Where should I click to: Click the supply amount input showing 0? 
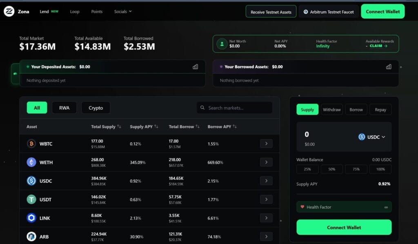coord(307,134)
